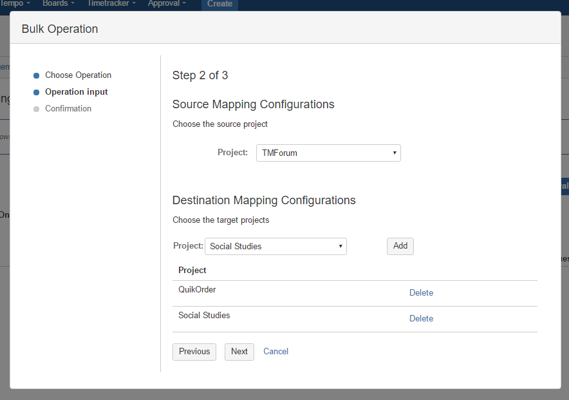Click the blue bullet beside Operation input

(x=37, y=93)
